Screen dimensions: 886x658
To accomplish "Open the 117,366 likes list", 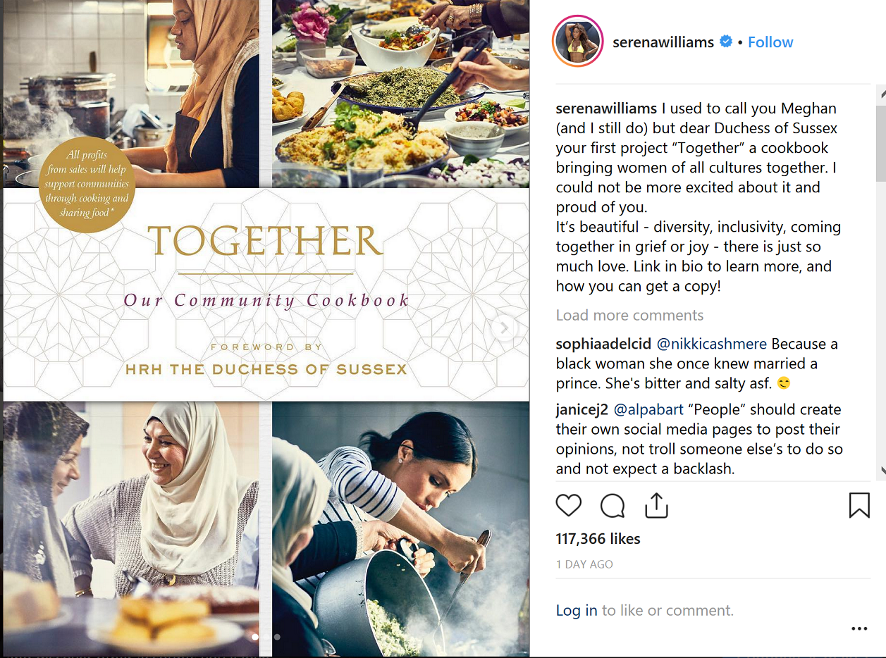I will [x=598, y=539].
